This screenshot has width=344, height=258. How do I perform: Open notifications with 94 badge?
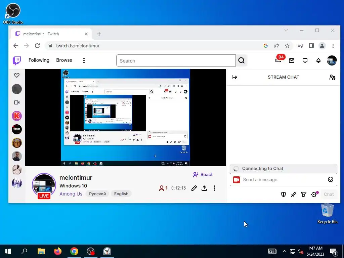pyautogui.click(x=278, y=60)
